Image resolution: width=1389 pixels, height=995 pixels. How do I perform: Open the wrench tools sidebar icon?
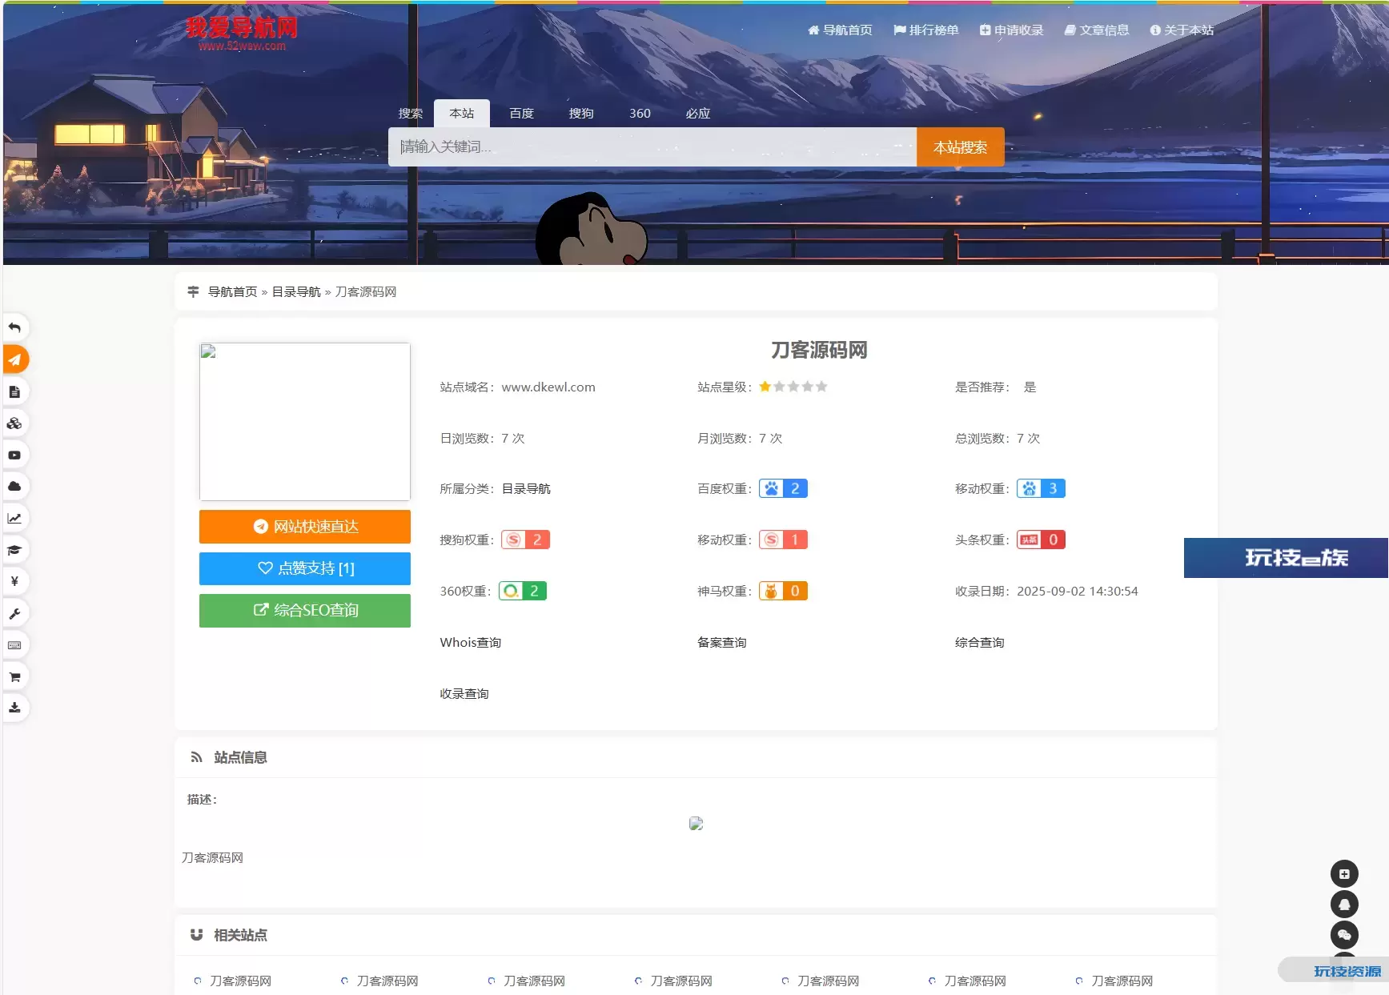tap(14, 614)
